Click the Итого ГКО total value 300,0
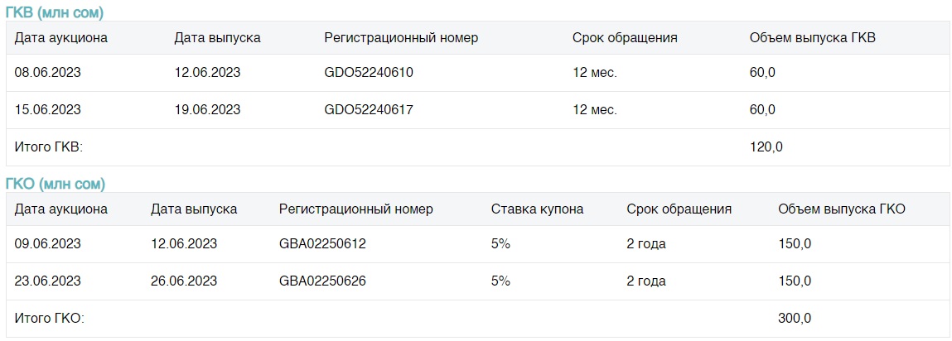 pyautogui.click(x=795, y=319)
